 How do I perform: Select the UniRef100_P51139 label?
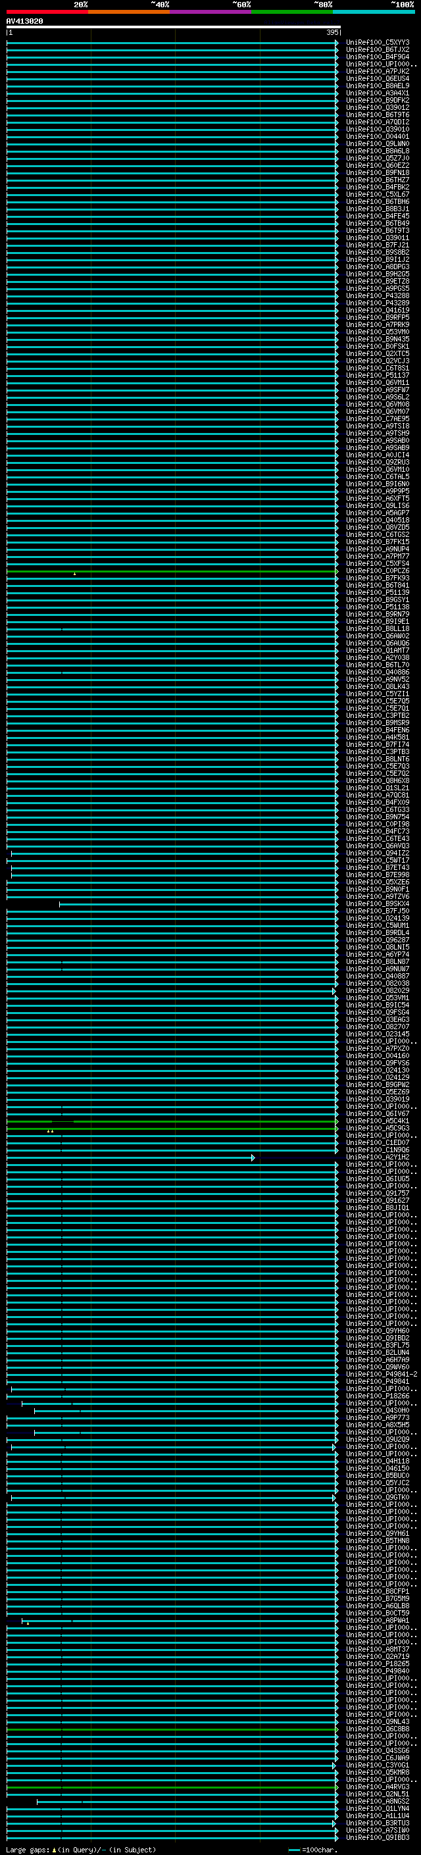click(378, 593)
